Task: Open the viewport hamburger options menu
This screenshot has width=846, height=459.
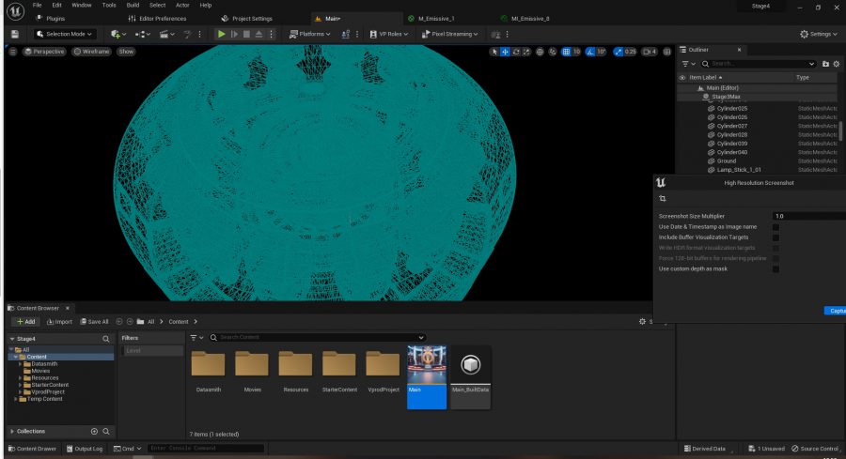Action: click(x=13, y=52)
